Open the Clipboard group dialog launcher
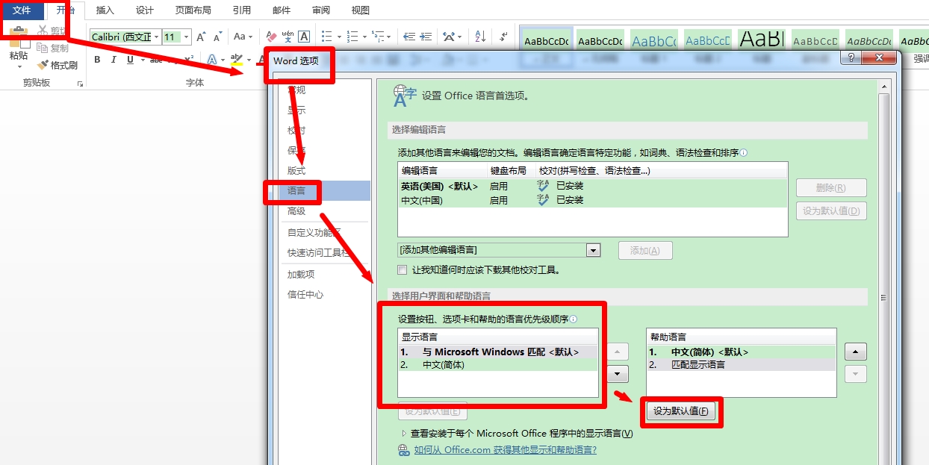The image size is (929, 465). click(x=80, y=84)
